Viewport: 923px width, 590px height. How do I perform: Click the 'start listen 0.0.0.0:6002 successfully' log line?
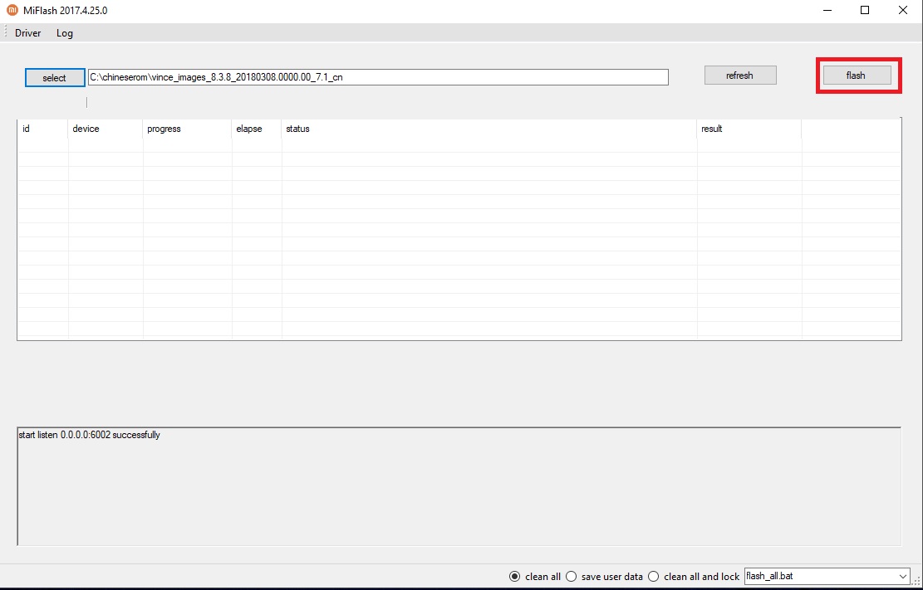coord(89,436)
